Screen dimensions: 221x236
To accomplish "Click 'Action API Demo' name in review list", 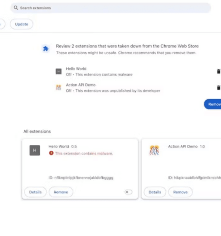I will pyautogui.click(x=81, y=85).
